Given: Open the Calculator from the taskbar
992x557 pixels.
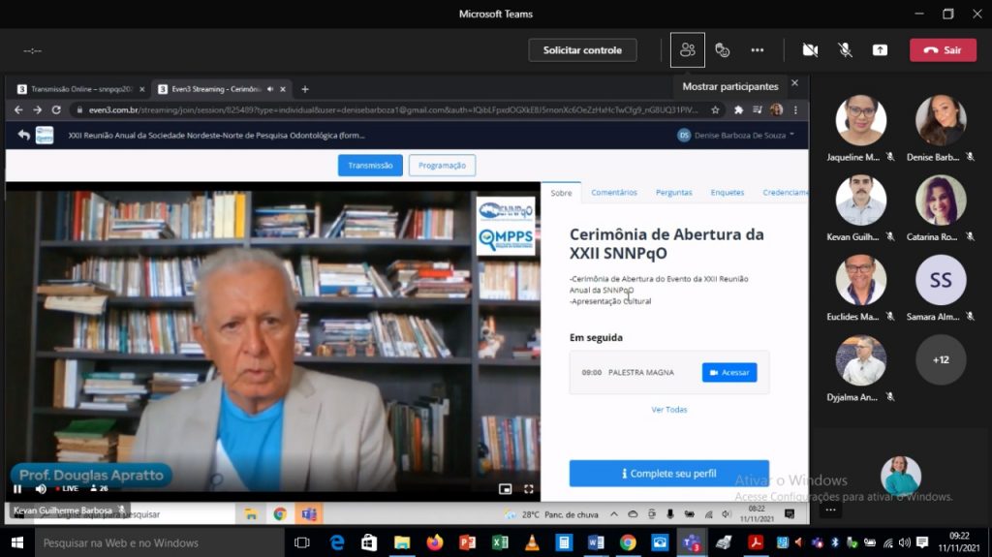Looking at the screenshot, I should click(564, 543).
